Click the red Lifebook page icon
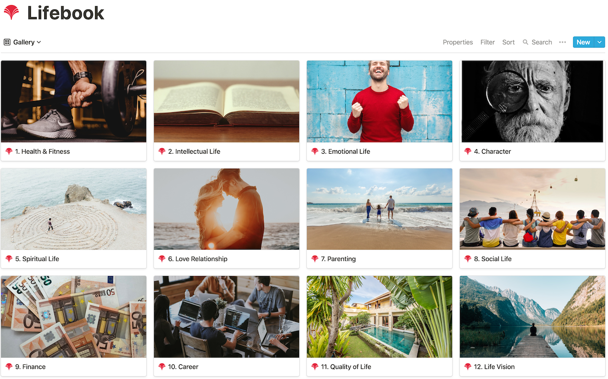608x379 pixels. click(x=11, y=12)
